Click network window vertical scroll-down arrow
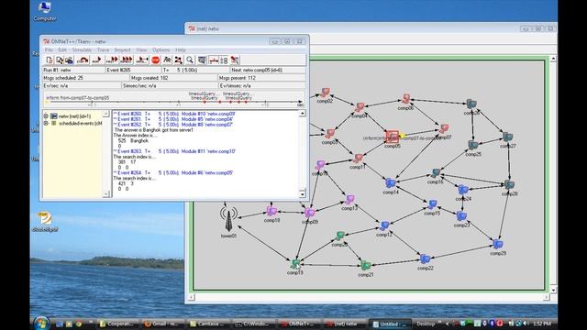Image resolution: width=587 pixels, height=330 pixels. pyautogui.click(x=553, y=290)
